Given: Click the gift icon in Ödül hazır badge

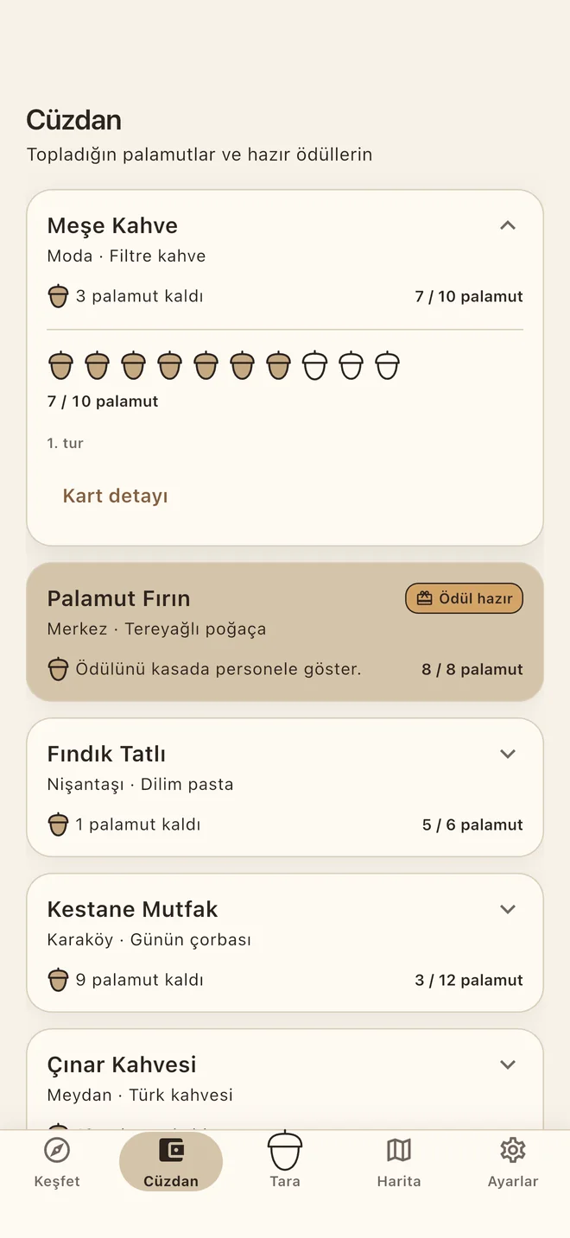Looking at the screenshot, I should (424, 598).
